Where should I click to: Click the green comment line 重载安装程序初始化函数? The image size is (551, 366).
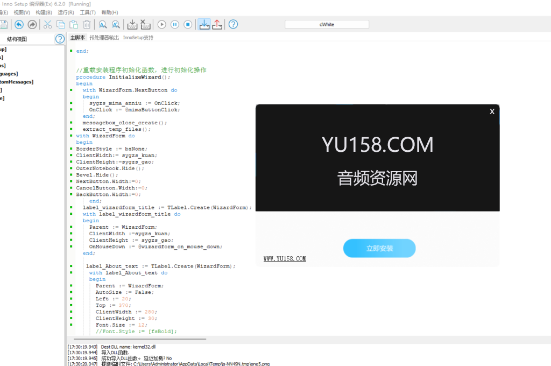tap(142, 70)
